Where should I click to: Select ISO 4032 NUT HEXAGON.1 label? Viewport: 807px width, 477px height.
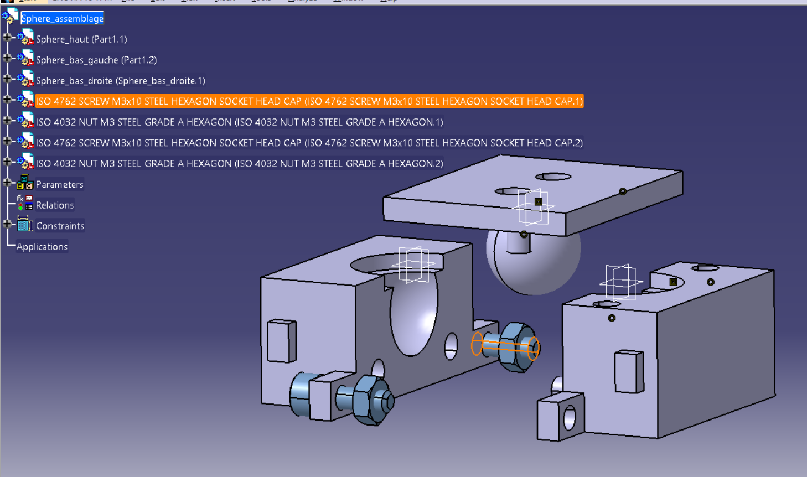(240, 122)
